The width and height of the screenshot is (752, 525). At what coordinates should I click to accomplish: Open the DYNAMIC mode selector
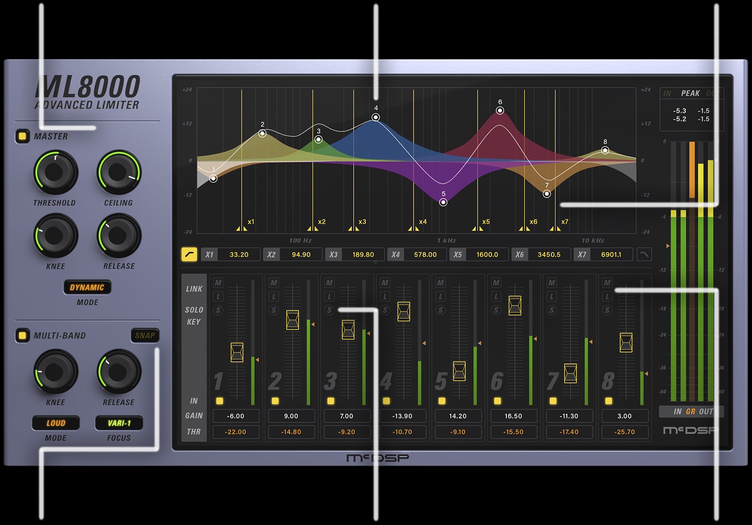click(x=87, y=287)
